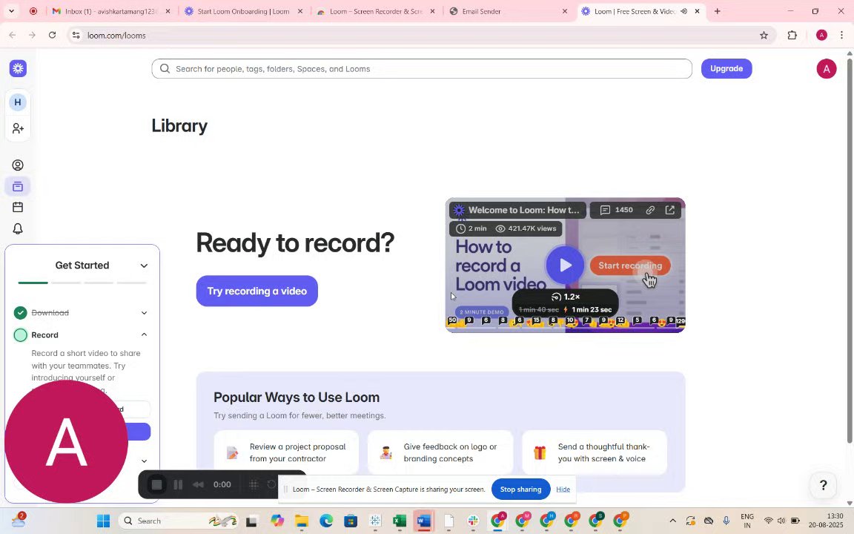Switch to Start Loom Onboarding tab
The image size is (854, 534).
pos(243,11)
